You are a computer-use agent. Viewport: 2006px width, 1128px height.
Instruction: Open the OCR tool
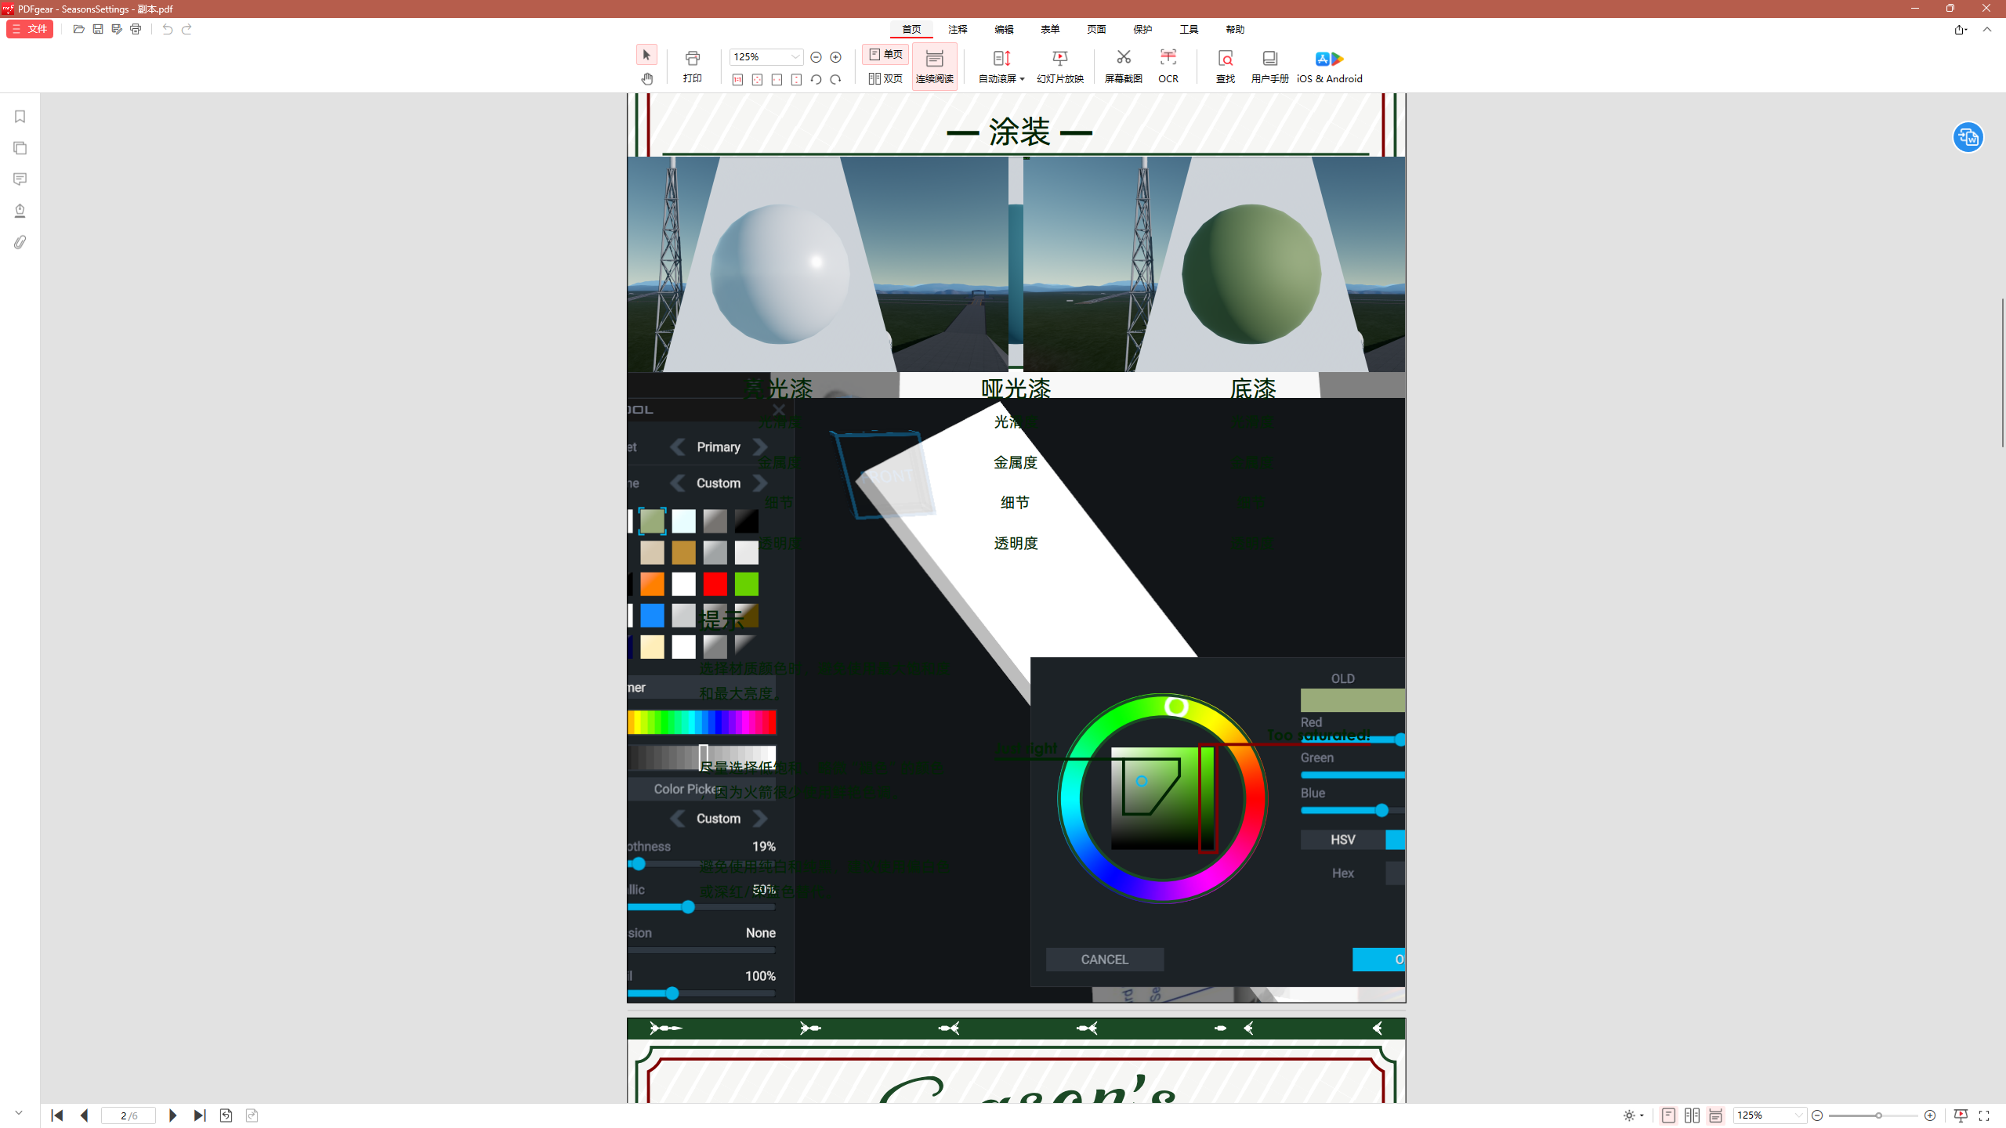(x=1168, y=66)
